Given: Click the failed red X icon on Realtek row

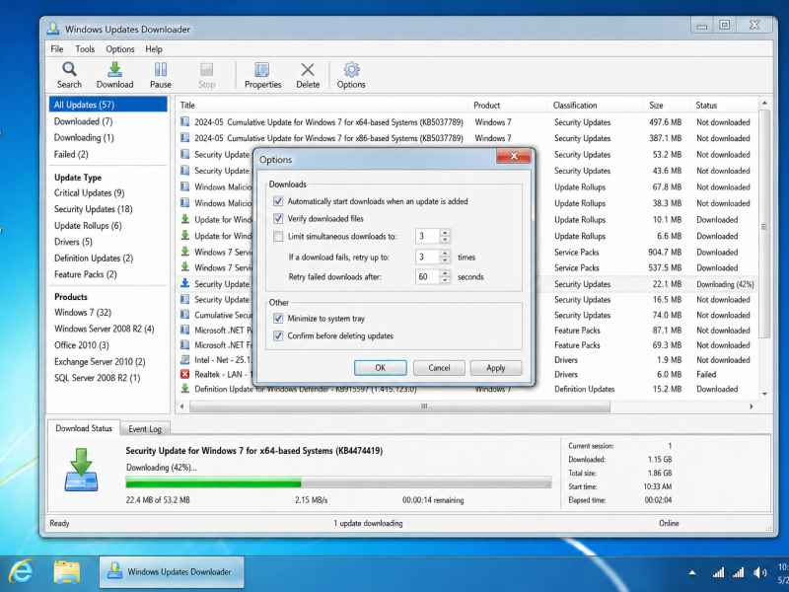Looking at the screenshot, I should pos(185,374).
